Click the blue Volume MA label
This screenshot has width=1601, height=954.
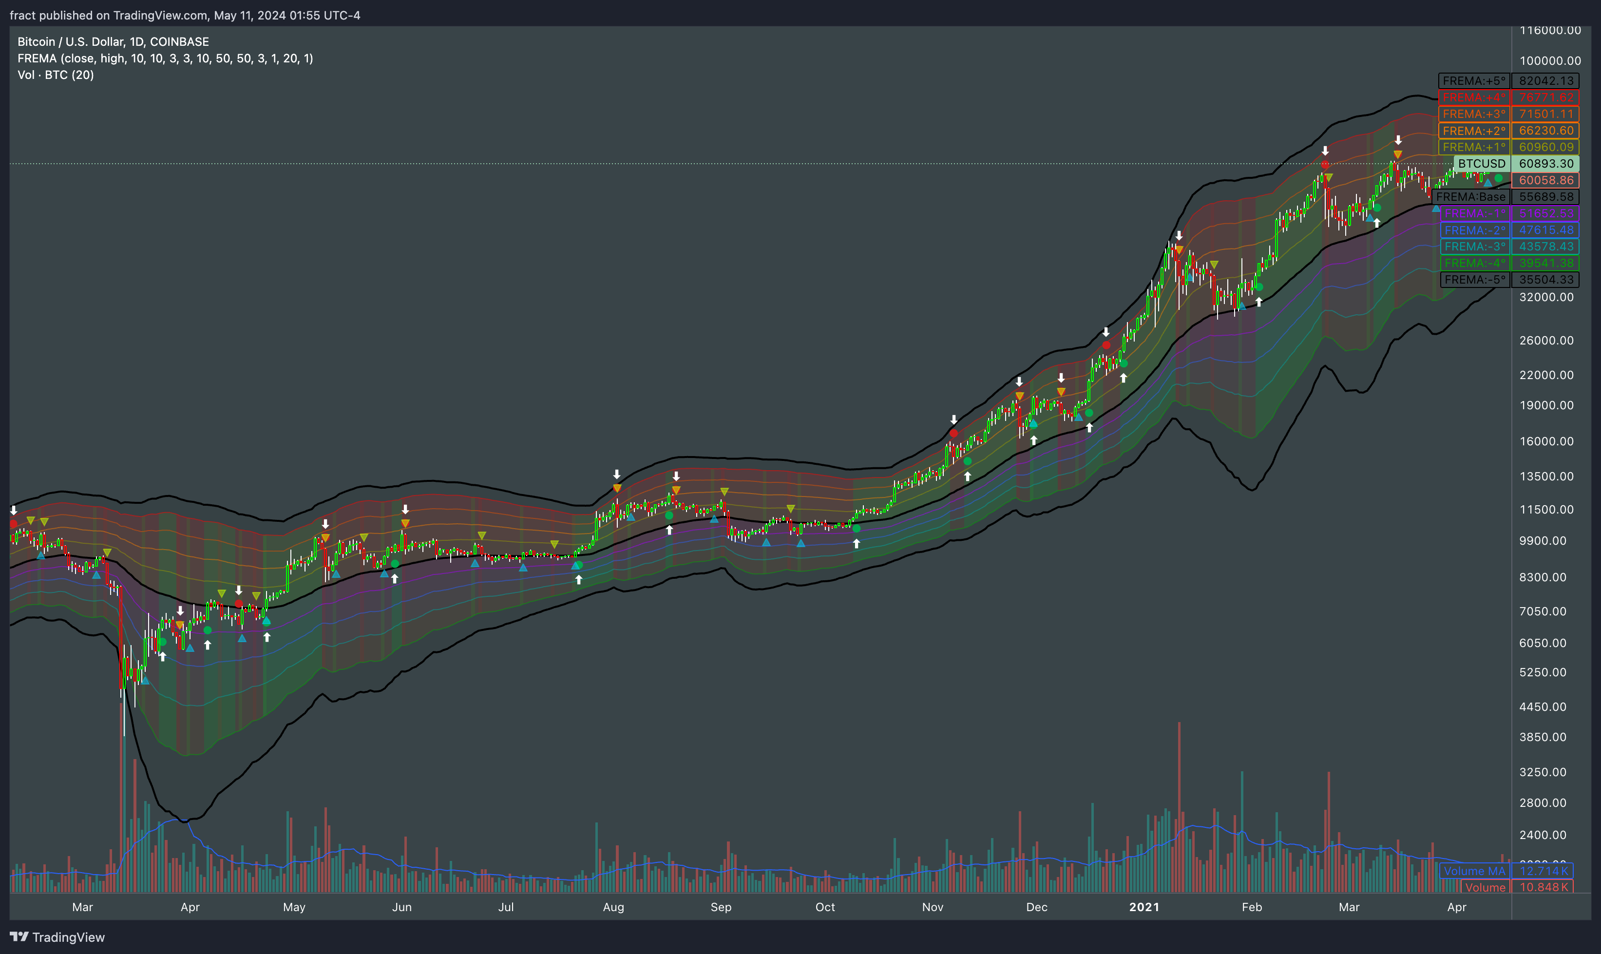pyautogui.click(x=1474, y=871)
